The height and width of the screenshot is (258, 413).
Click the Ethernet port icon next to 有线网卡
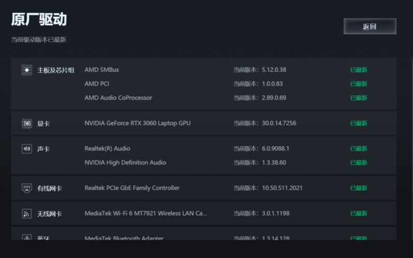tap(27, 188)
